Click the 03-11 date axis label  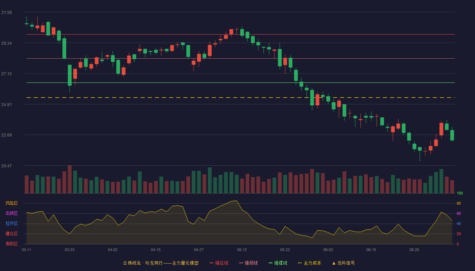[26, 250]
